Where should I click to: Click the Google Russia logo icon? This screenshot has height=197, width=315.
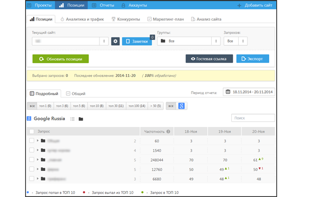pyautogui.click(x=29, y=119)
